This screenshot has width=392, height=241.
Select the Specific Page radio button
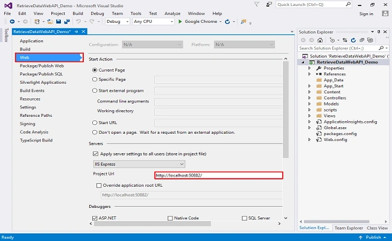95,79
